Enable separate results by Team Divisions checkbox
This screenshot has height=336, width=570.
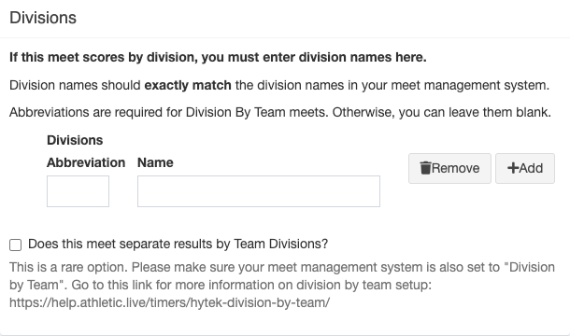tap(15, 245)
